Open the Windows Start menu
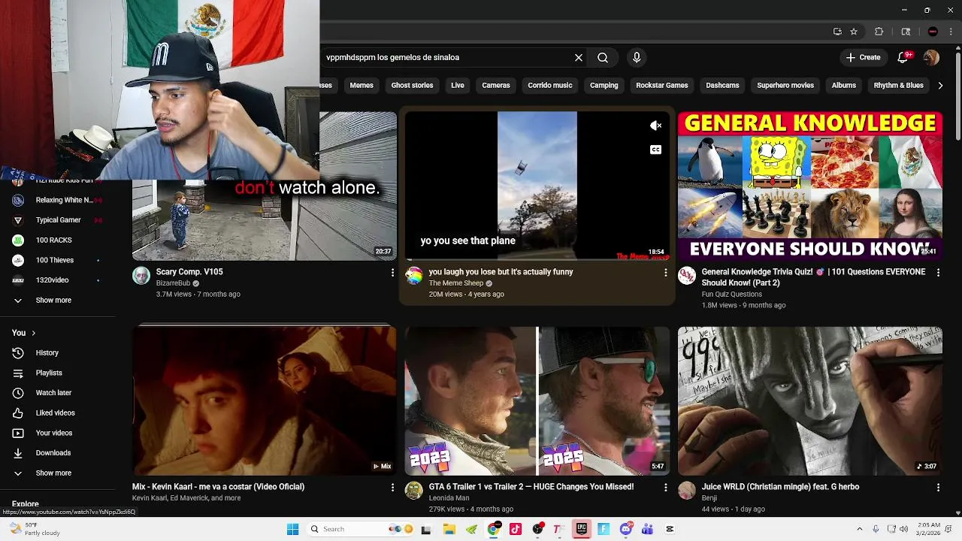Screen dimensions: 962x541 [x=293, y=529]
